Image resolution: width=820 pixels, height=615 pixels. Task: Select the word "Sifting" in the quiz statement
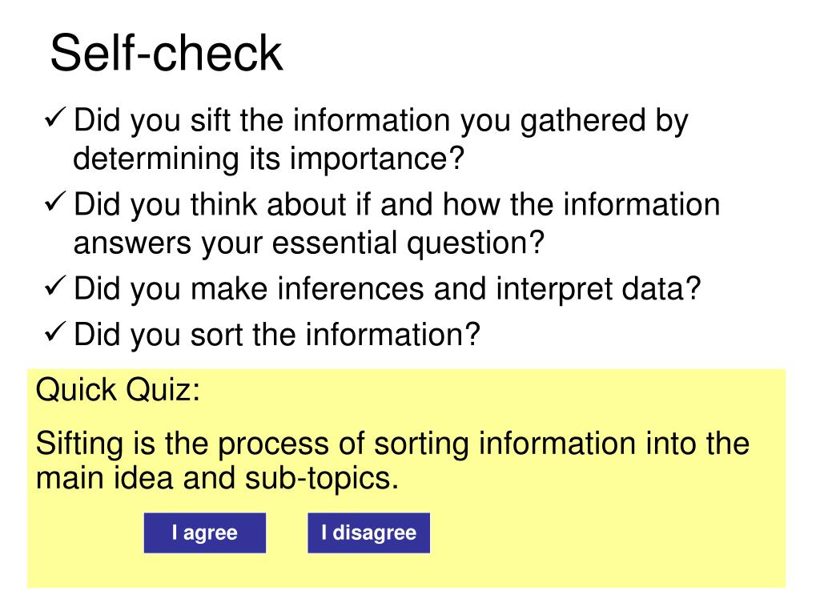coord(80,444)
